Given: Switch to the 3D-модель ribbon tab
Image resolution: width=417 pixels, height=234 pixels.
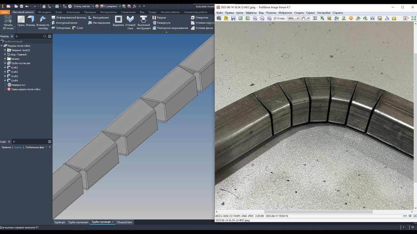Looking at the screenshot, I should tap(44, 12).
